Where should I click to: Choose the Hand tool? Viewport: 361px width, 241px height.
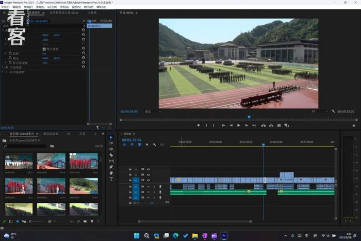[x=111, y=173]
